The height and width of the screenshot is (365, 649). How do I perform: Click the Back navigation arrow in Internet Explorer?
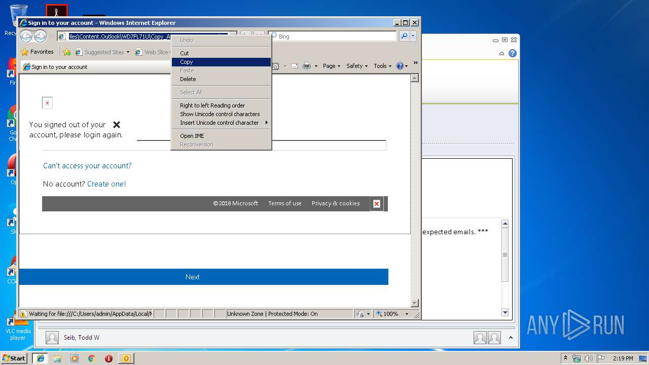click(26, 36)
